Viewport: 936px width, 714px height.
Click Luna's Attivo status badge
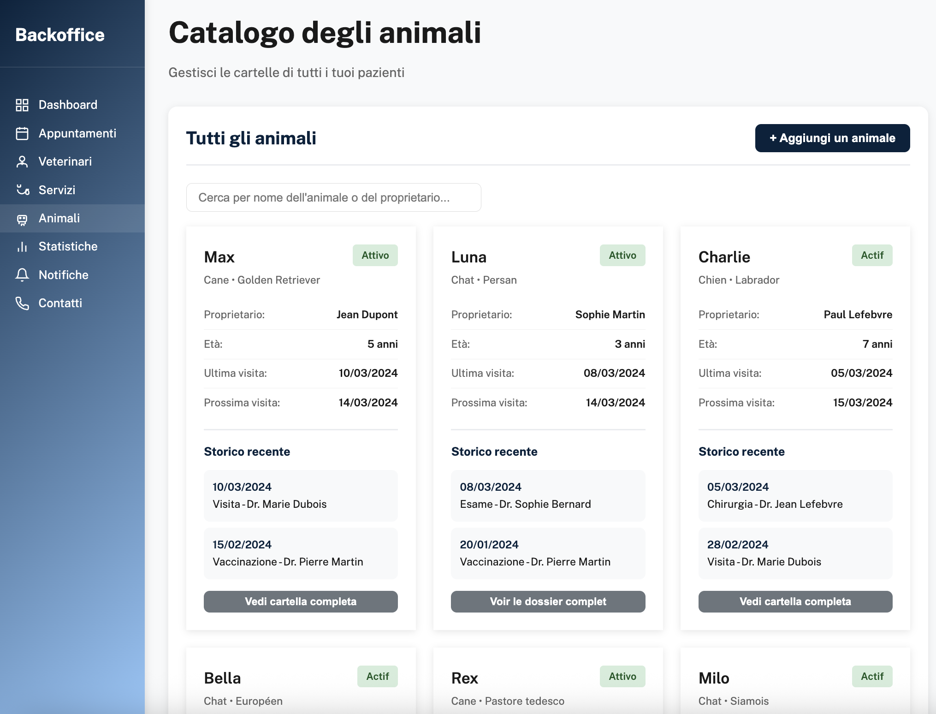622,255
